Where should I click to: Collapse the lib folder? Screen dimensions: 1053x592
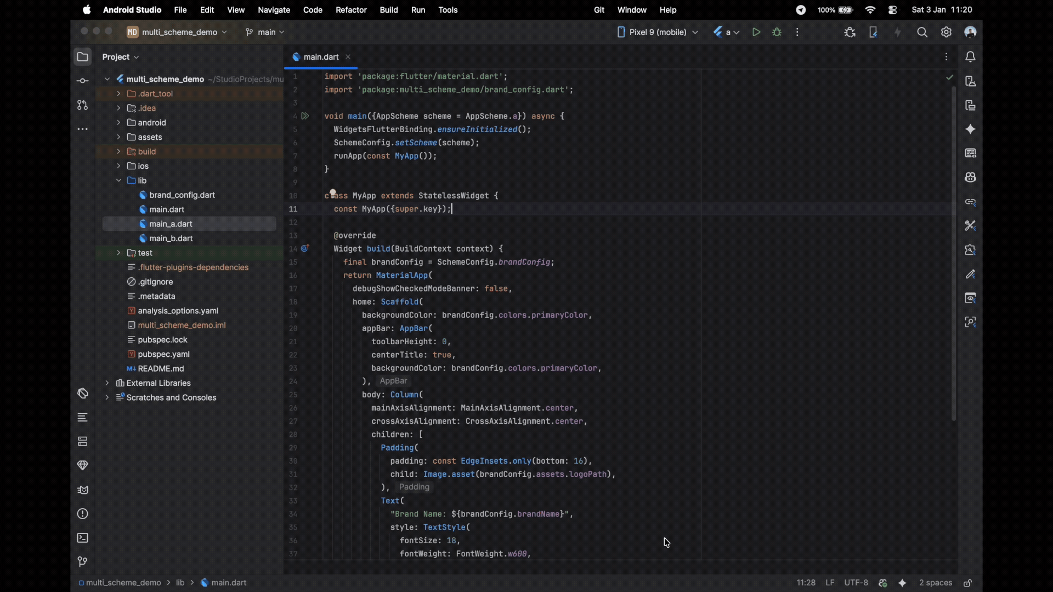click(x=118, y=180)
